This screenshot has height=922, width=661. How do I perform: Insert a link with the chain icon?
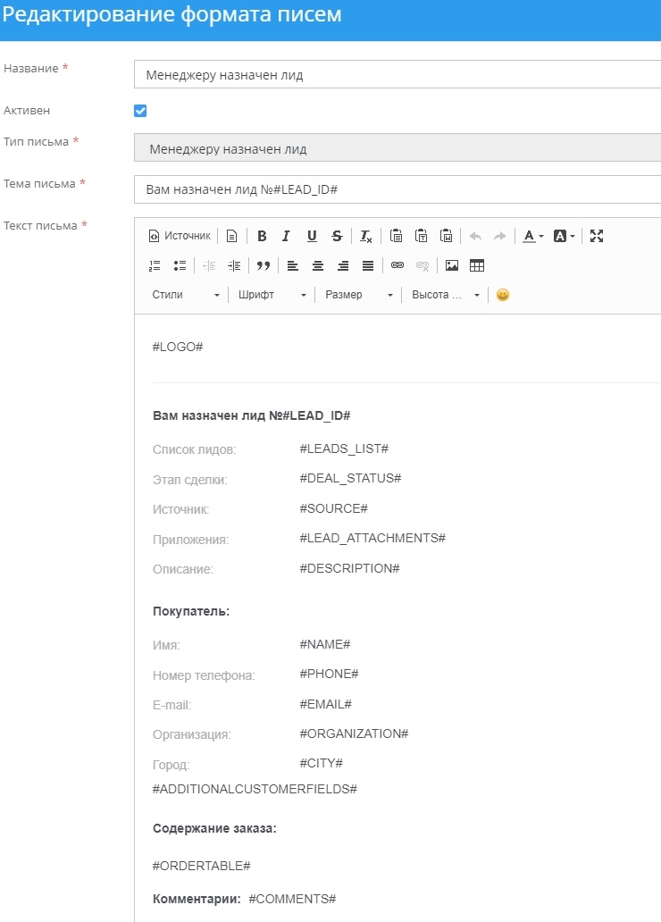click(397, 265)
